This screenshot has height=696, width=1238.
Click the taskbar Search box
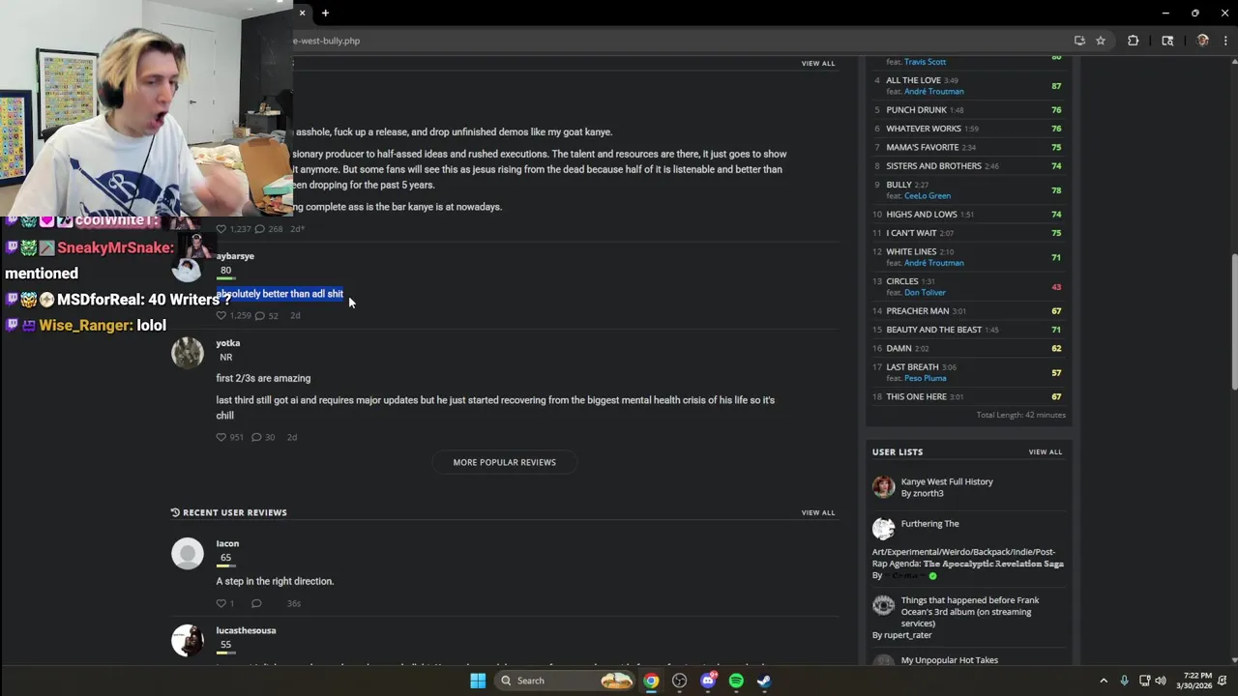(566, 681)
